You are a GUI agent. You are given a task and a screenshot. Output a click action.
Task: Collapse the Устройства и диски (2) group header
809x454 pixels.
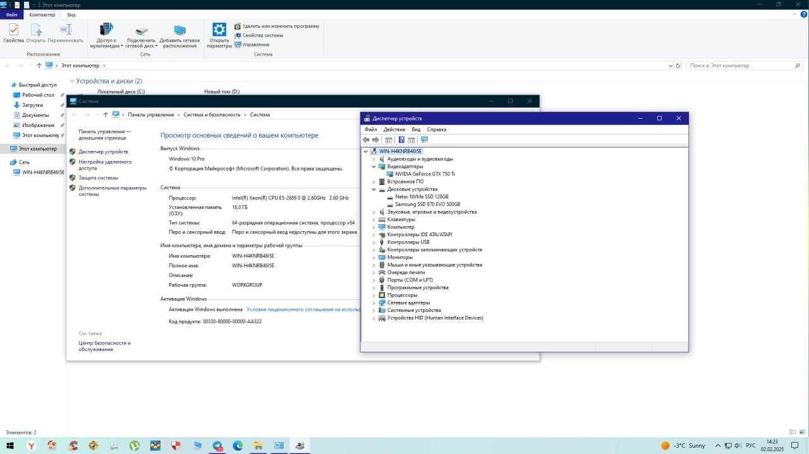coord(72,81)
